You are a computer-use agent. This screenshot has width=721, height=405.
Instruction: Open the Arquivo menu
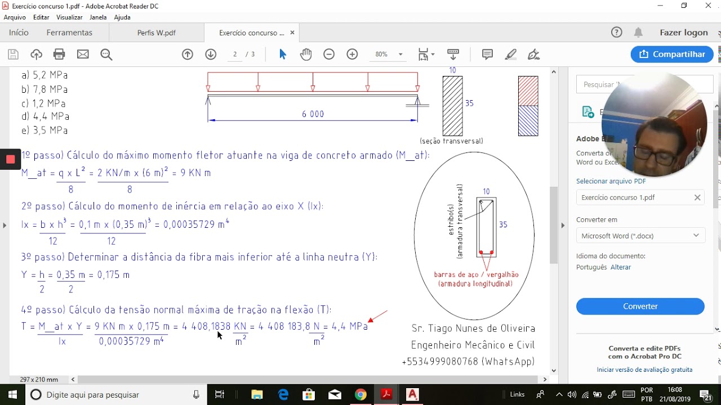click(15, 17)
